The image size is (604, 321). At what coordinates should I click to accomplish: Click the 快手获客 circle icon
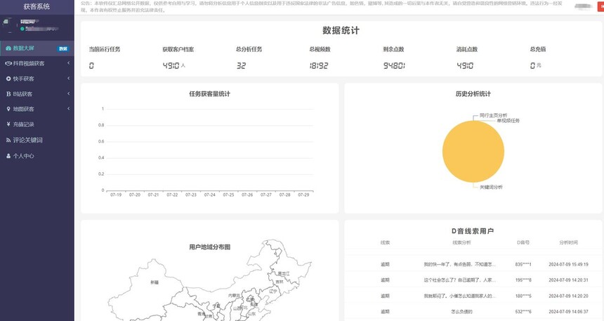[x=8, y=79]
